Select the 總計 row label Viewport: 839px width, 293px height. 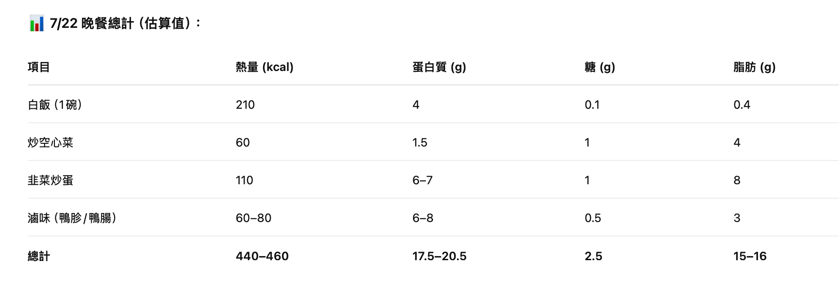[x=39, y=256]
